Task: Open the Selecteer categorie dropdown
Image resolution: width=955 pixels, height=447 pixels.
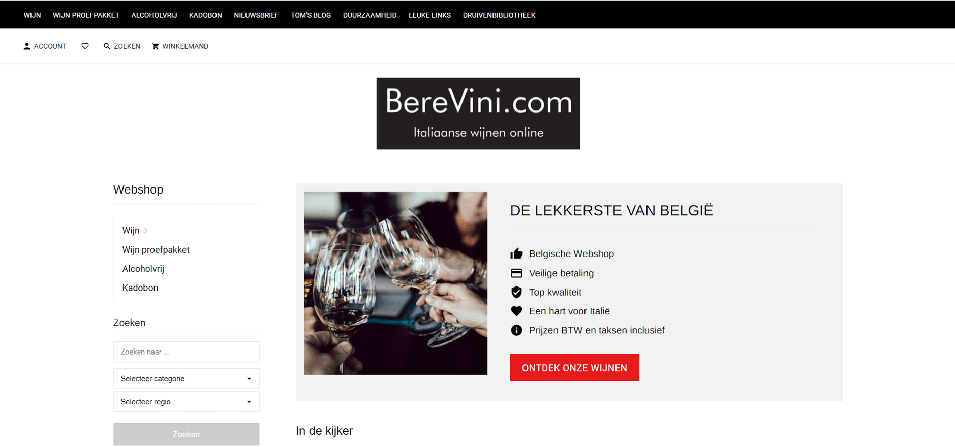Action: click(x=186, y=379)
